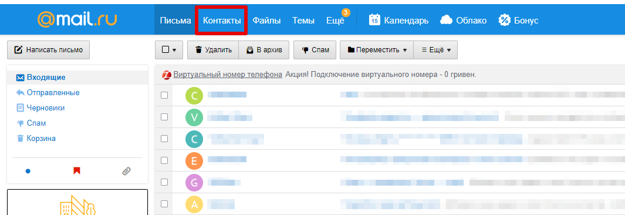Click Написать письмо button
This screenshot has height=215, width=625.
(48, 50)
